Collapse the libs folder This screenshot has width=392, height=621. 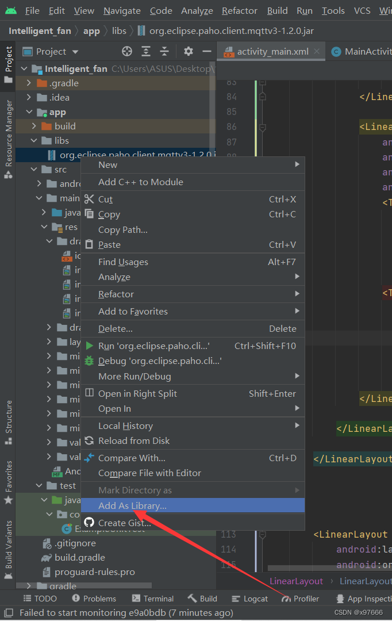33,141
